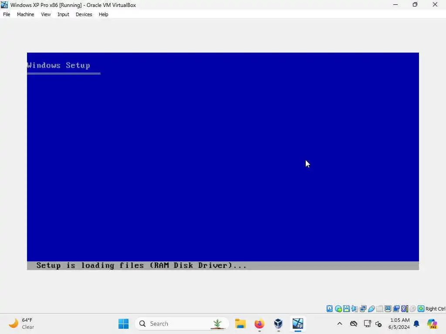Open the clock showing 1:05 AM
The height and width of the screenshot is (334, 446).
tap(399, 324)
